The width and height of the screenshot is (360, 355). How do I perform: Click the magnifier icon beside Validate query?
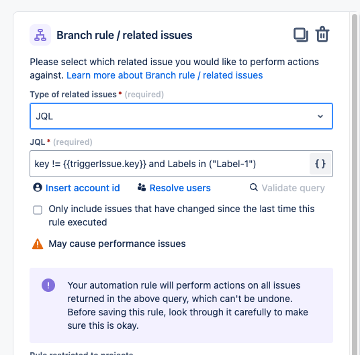pos(253,187)
